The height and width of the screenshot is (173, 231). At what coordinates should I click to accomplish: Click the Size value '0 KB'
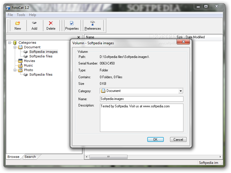coord(103,84)
